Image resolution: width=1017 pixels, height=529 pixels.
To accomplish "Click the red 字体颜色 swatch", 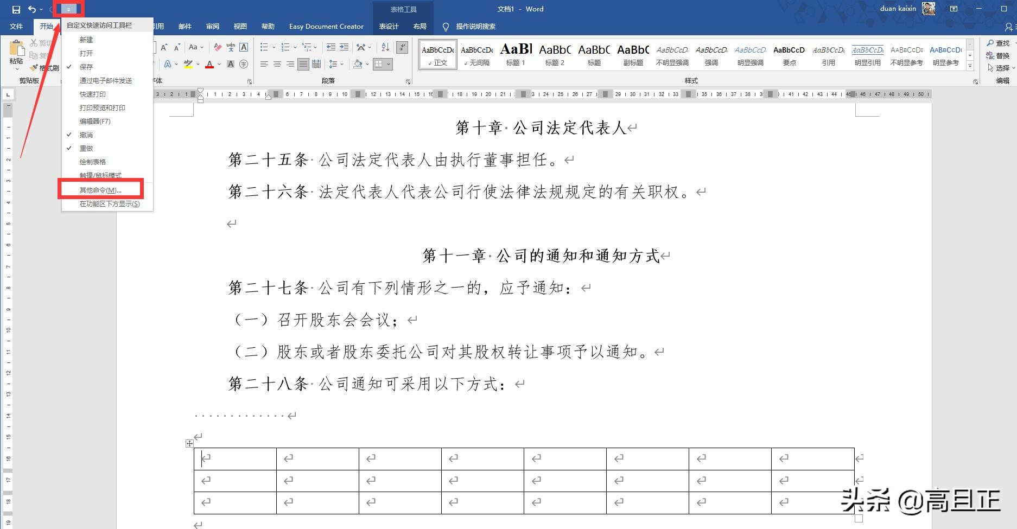I will (x=209, y=64).
